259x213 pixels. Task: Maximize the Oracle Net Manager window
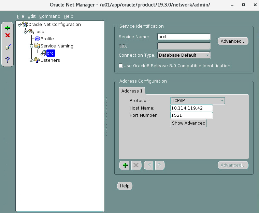pos(243,5)
